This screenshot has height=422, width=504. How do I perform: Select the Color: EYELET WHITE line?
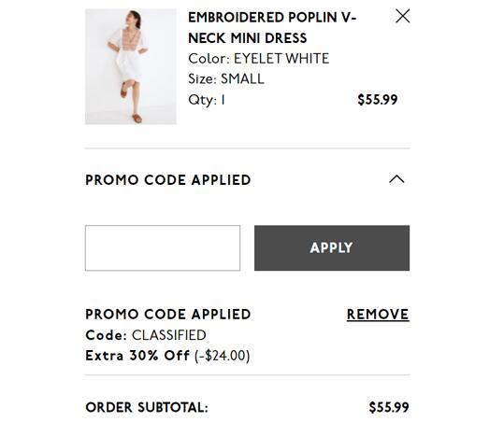(x=259, y=59)
